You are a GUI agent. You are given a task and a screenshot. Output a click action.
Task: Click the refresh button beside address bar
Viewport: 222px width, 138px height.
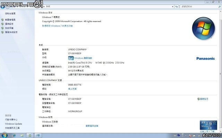177,7
